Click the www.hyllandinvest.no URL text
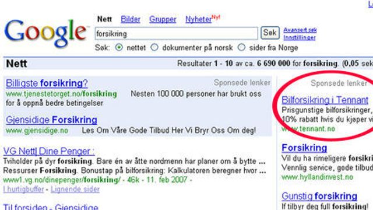 [x=317, y=177]
